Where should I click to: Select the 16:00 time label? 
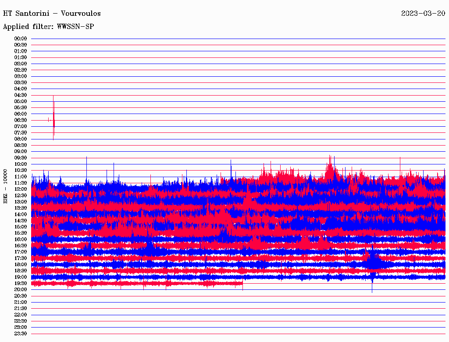[21, 239]
